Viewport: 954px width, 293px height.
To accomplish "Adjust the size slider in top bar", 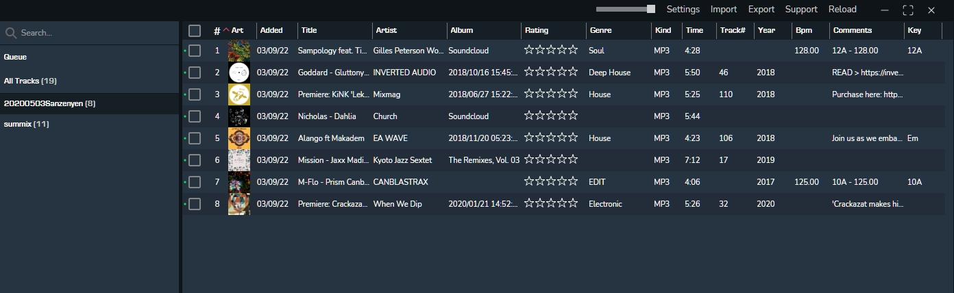I will point(650,9).
